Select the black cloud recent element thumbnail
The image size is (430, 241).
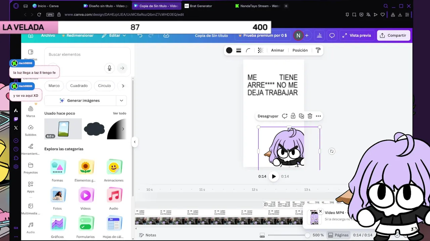(x=94, y=129)
